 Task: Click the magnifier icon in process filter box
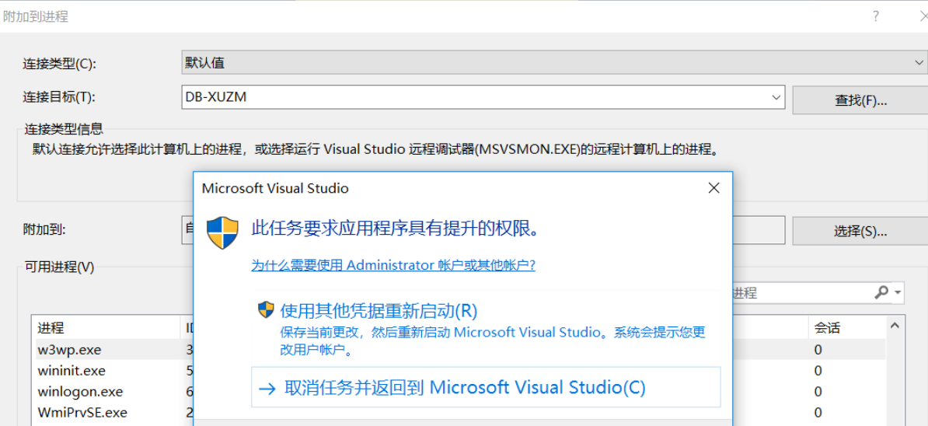(882, 292)
